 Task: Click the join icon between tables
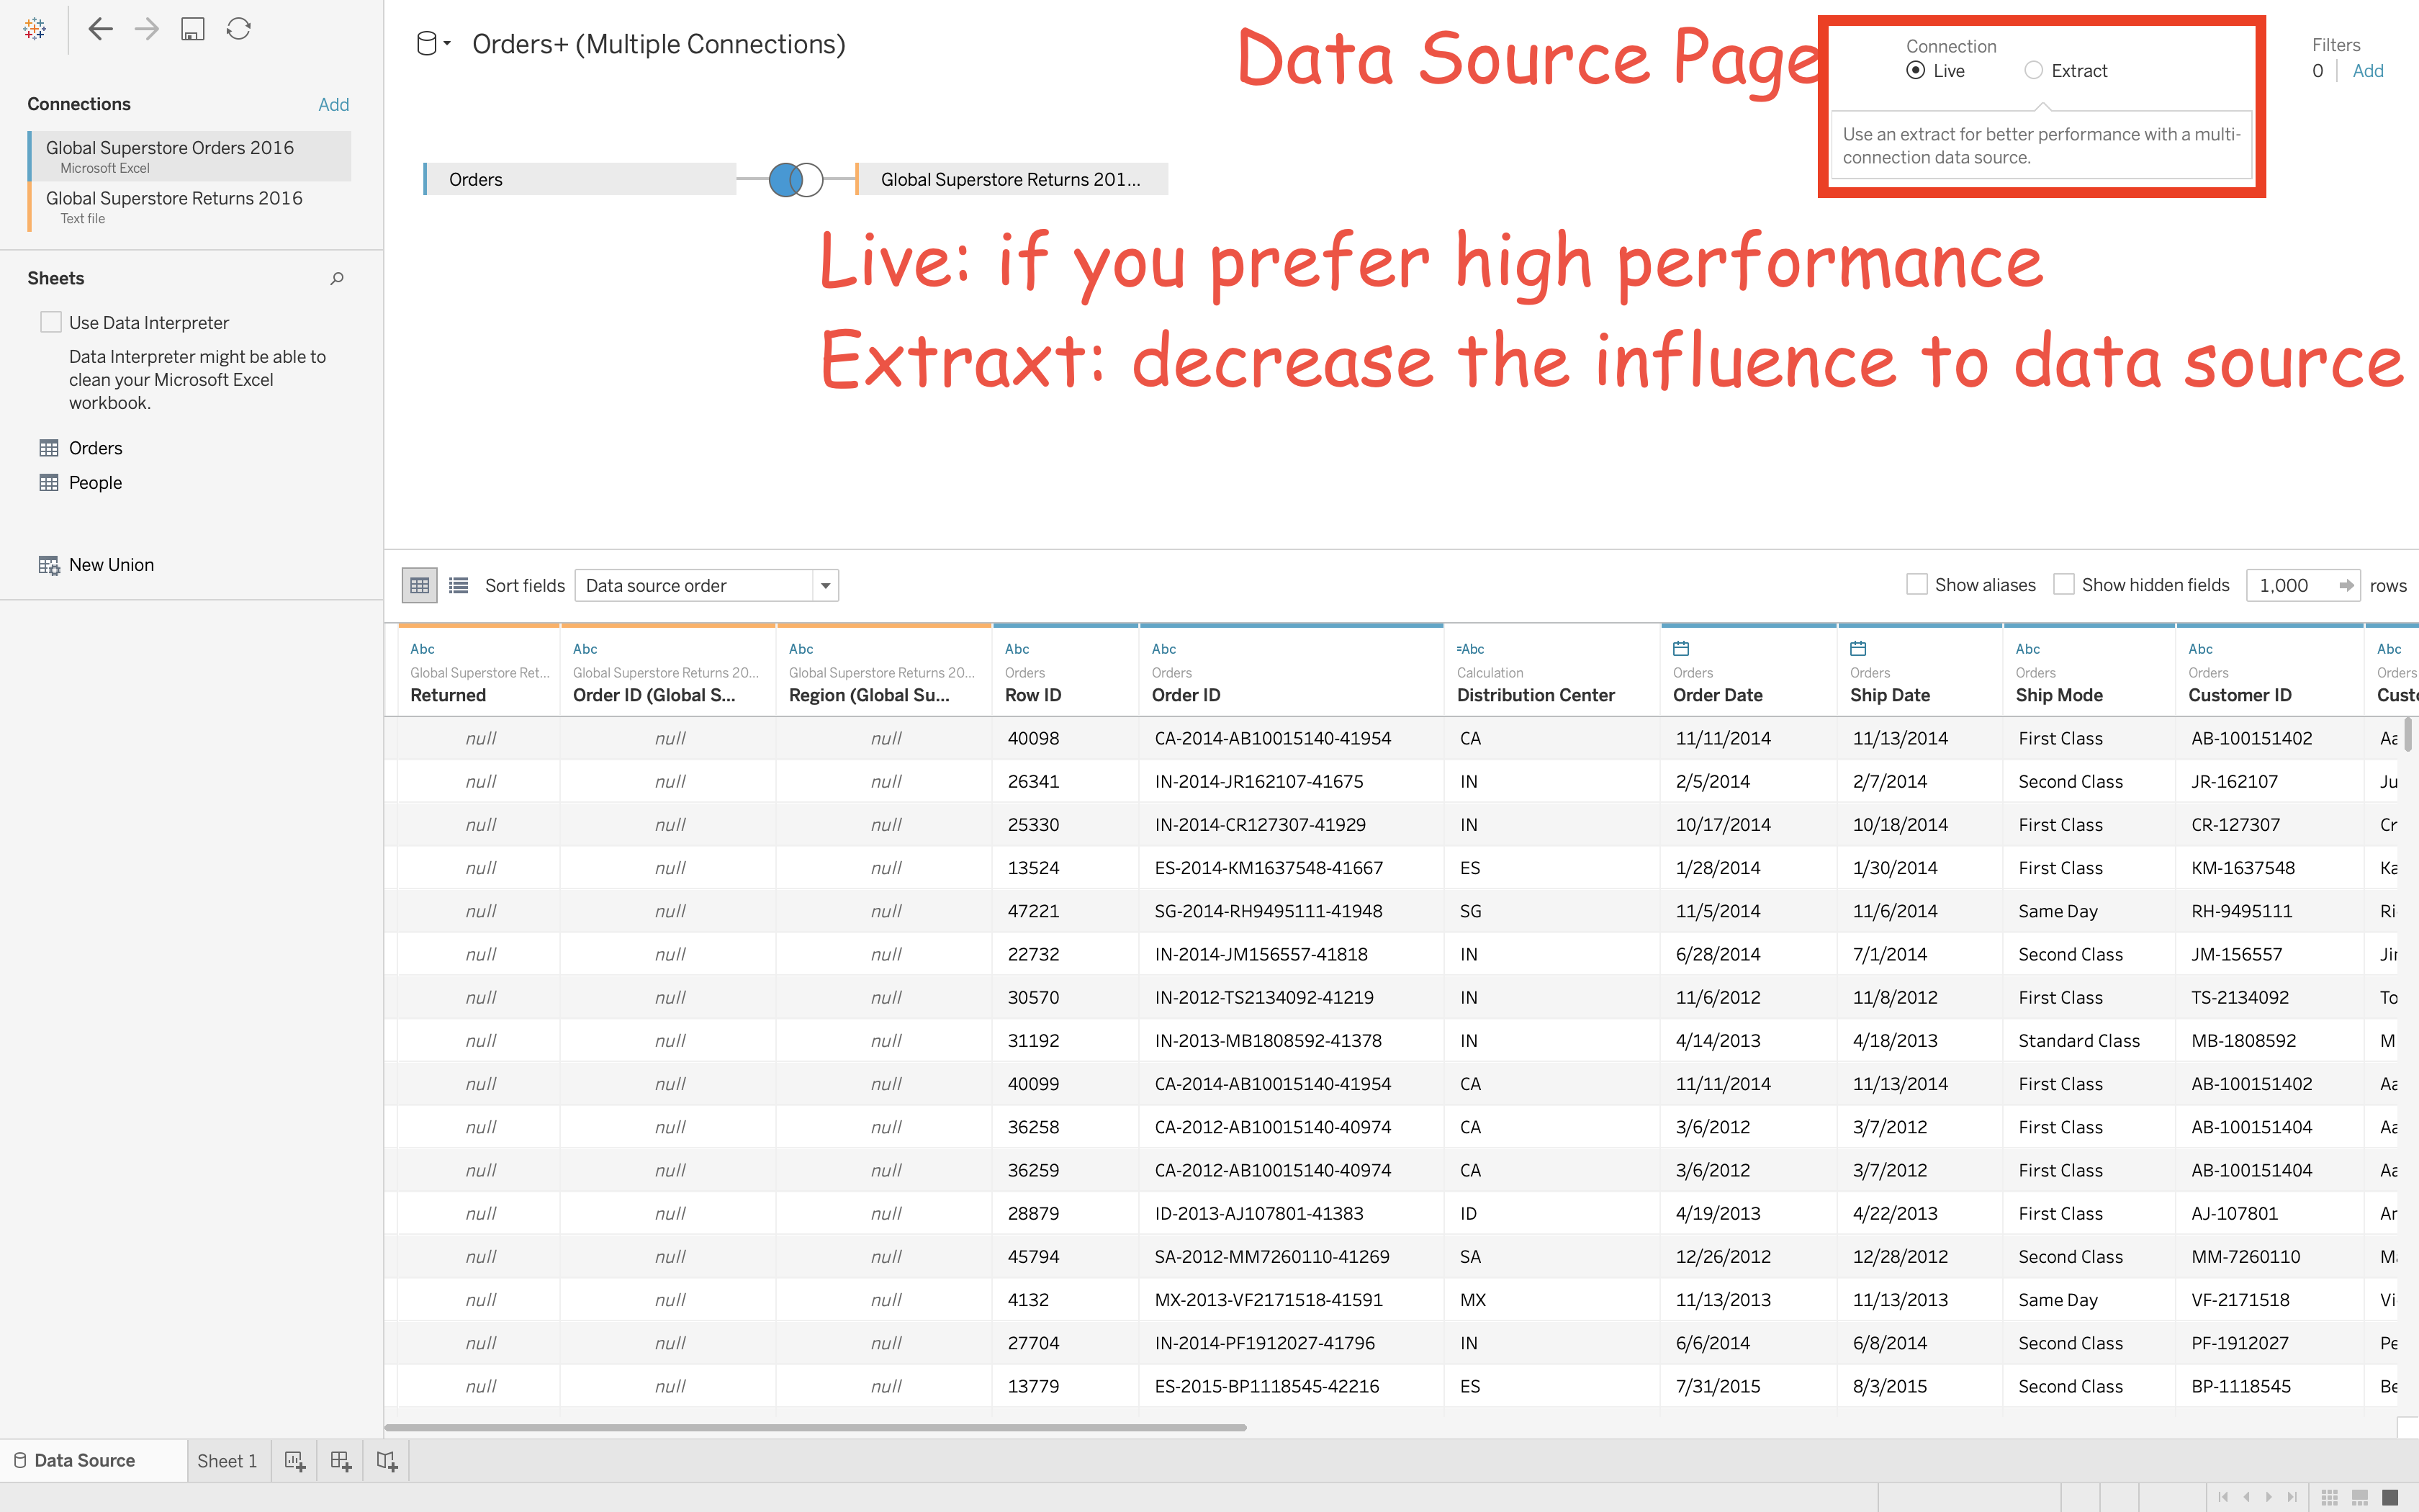click(x=796, y=180)
